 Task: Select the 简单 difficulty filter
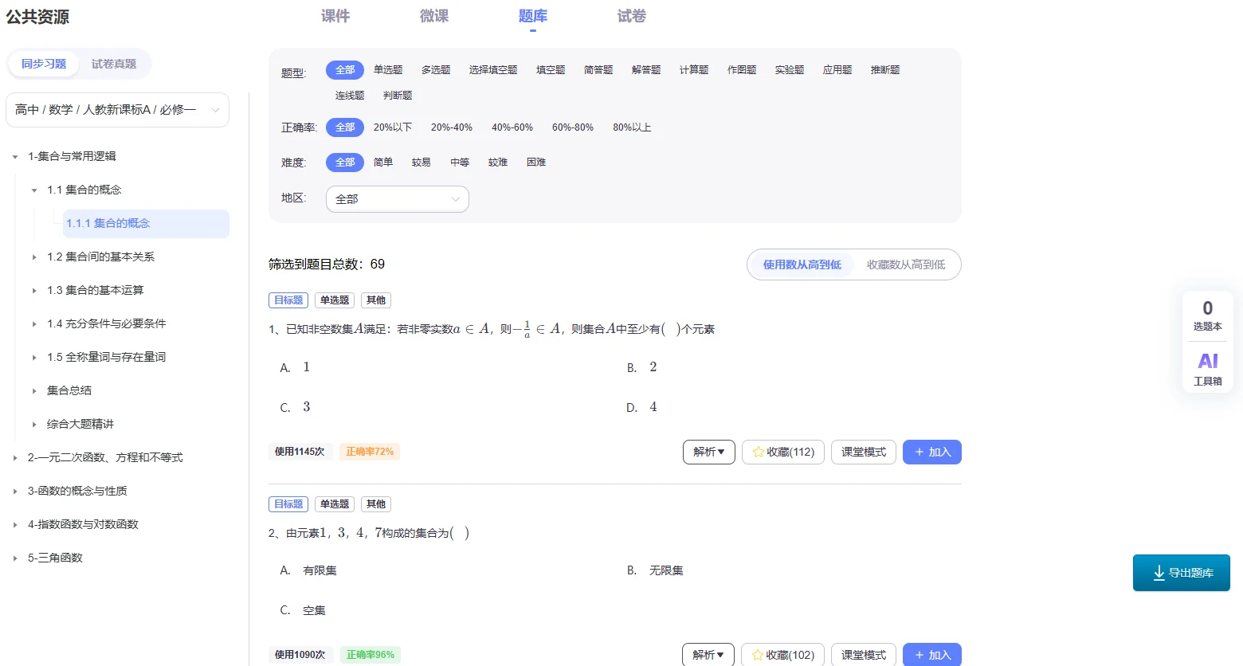(383, 162)
